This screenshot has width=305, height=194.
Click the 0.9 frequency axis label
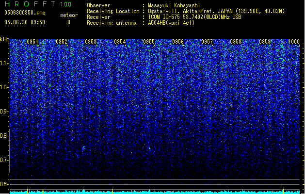[4, 112]
